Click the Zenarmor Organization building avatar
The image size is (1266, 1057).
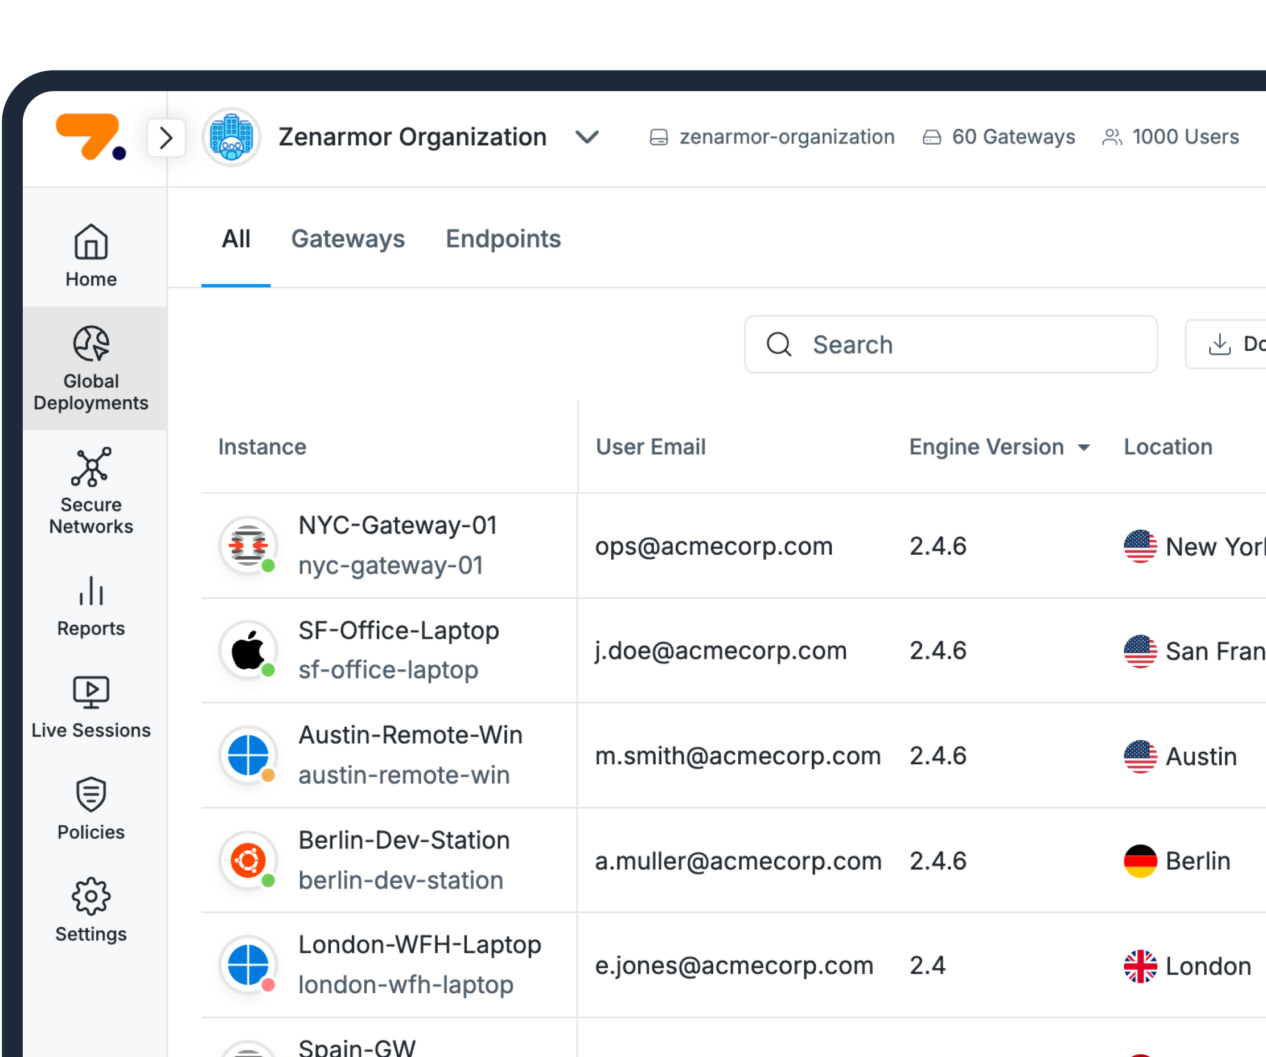[x=232, y=137]
